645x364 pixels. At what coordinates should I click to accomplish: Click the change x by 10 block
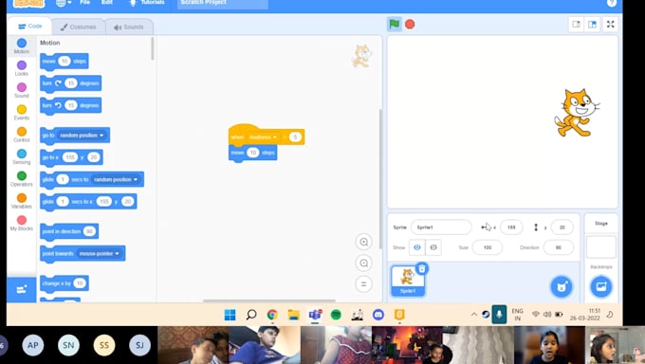[64, 283]
